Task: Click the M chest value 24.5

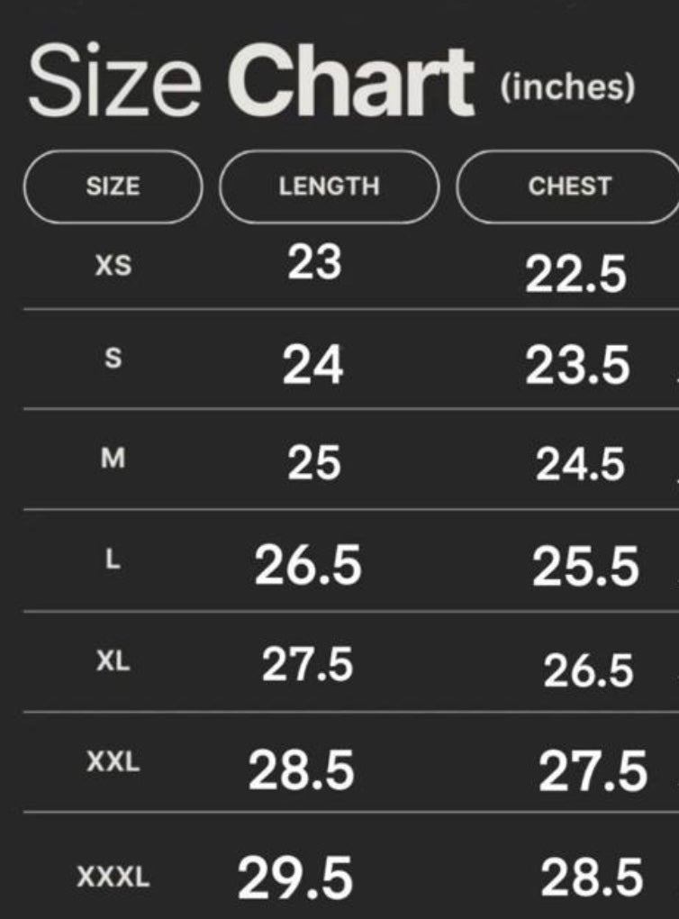Action: [x=580, y=465]
